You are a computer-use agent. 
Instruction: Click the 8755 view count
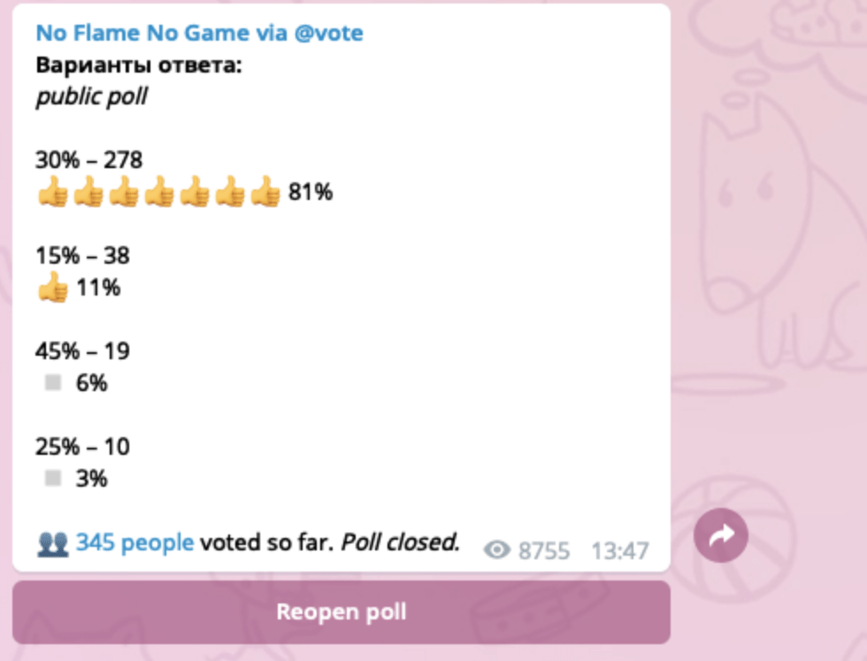click(x=544, y=551)
